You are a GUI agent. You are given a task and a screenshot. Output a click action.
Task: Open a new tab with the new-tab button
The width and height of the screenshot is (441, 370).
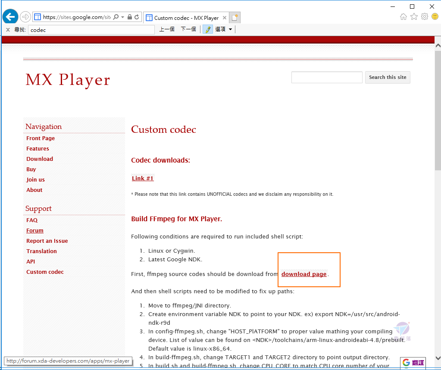[235, 17]
